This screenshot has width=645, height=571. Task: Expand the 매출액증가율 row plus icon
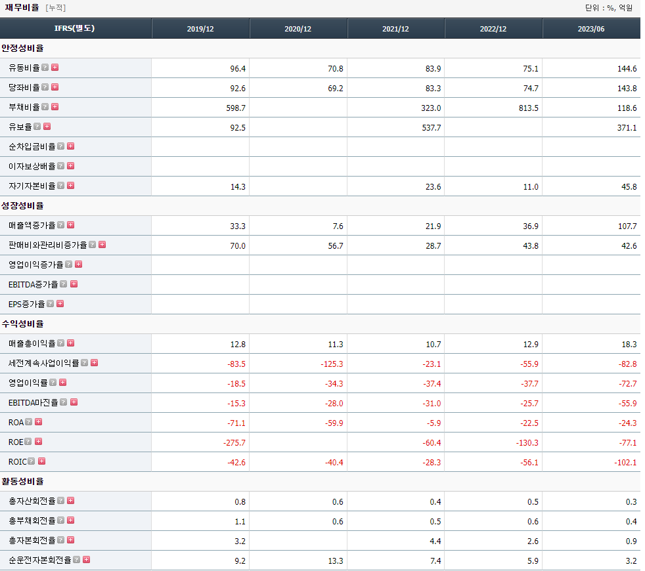71,225
